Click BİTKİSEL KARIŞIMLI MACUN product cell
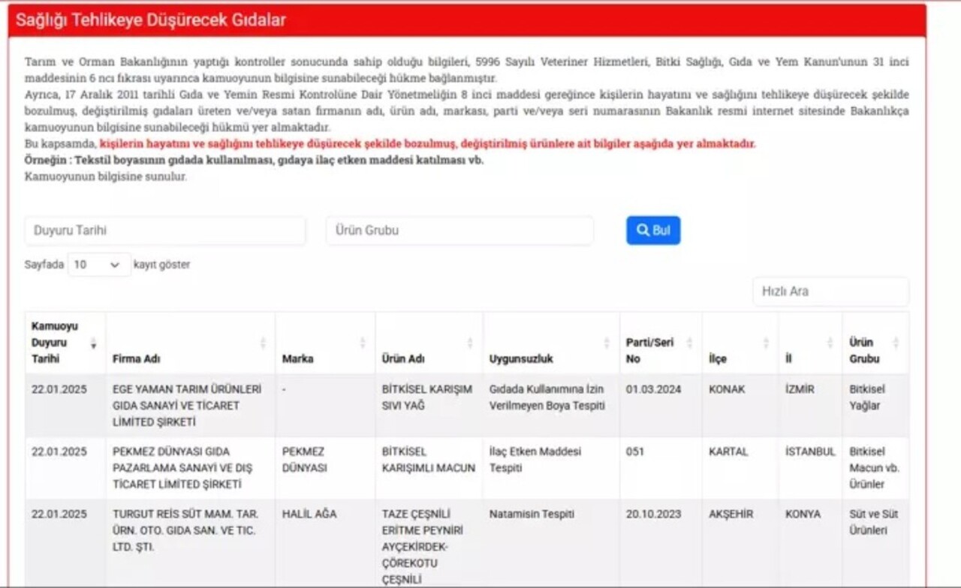This screenshot has height=588, width=961. (x=429, y=468)
